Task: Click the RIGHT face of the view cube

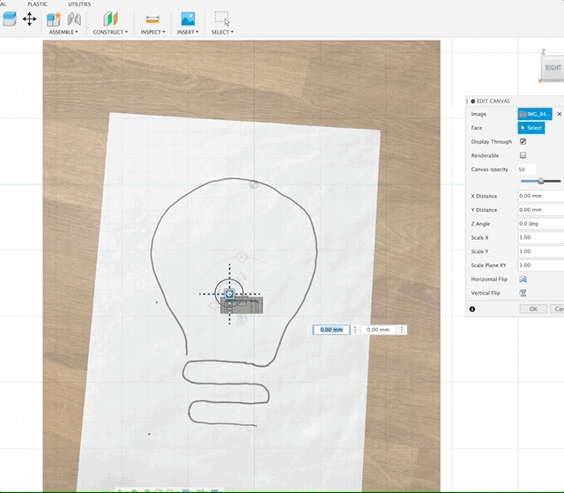Action: pyautogui.click(x=553, y=68)
